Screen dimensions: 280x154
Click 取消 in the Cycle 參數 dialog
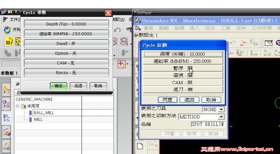click(211, 100)
